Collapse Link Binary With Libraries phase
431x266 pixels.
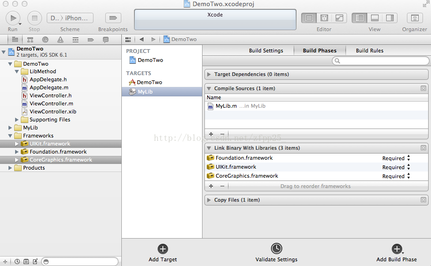click(209, 148)
